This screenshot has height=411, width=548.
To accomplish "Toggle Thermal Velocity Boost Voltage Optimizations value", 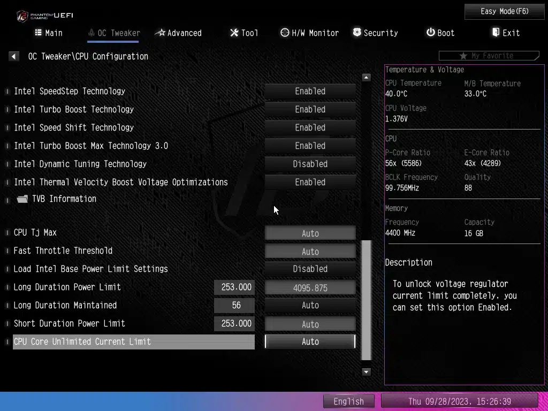I will (310, 182).
